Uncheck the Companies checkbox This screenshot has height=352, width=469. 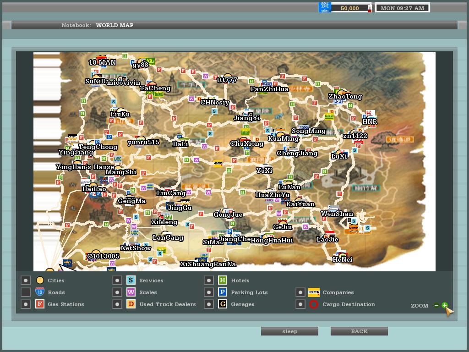click(x=300, y=292)
